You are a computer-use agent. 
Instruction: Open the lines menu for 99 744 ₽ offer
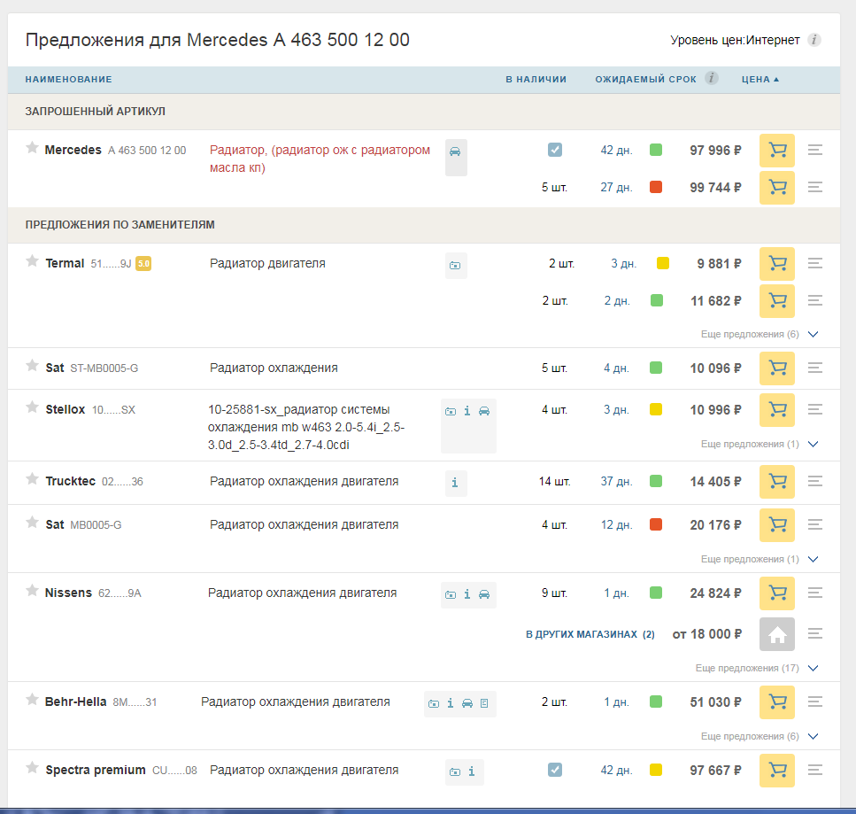point(815,188)
